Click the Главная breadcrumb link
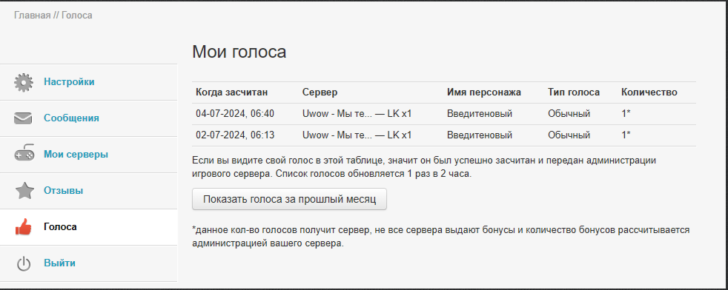 point(32,16)
